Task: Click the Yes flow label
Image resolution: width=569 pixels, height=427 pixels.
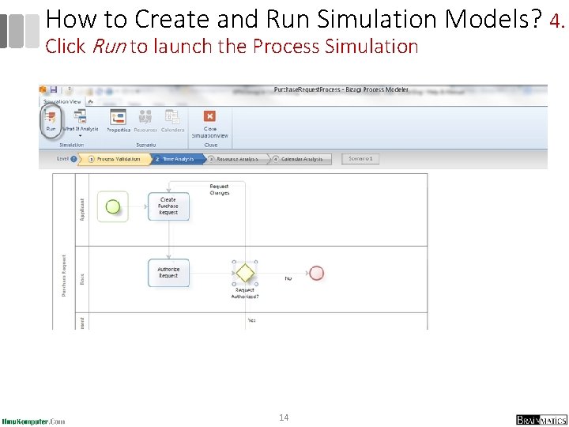Action: [x=251, y=320]
